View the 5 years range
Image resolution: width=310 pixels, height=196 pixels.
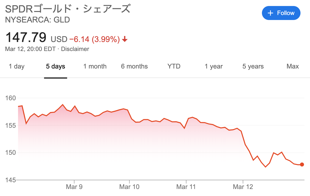[x=253, y=66]
